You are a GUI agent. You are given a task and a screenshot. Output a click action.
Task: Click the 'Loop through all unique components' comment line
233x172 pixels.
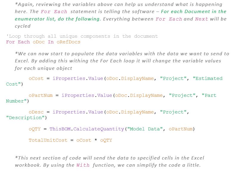click(82, 36)
